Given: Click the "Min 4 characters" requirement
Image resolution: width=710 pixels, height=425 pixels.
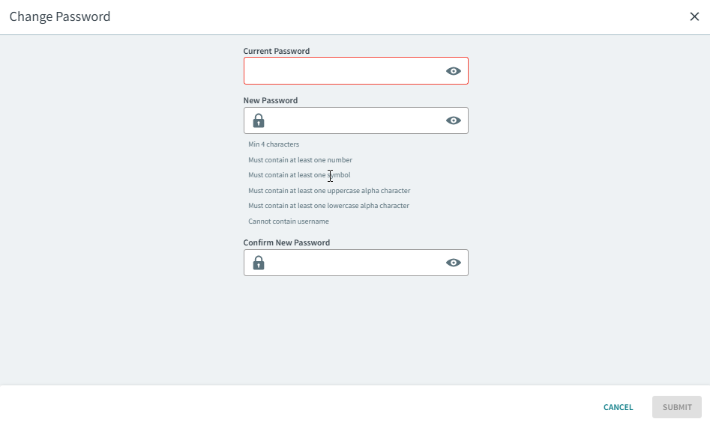Looking at the screenshot, I should click(x=274, y=144).
